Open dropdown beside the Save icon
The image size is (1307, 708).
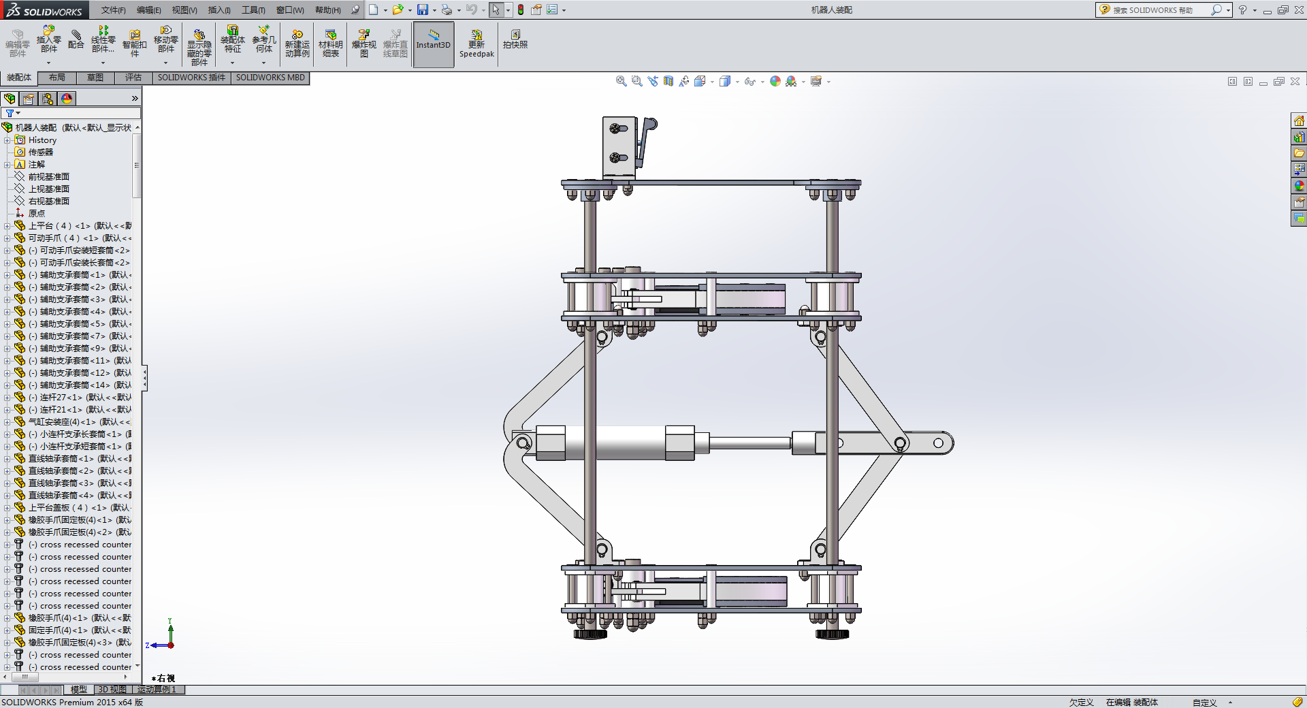pyautogui.click(x=434, y=10)
